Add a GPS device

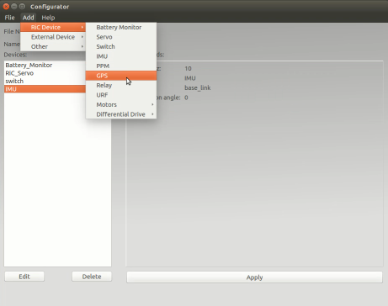(121, 76)
